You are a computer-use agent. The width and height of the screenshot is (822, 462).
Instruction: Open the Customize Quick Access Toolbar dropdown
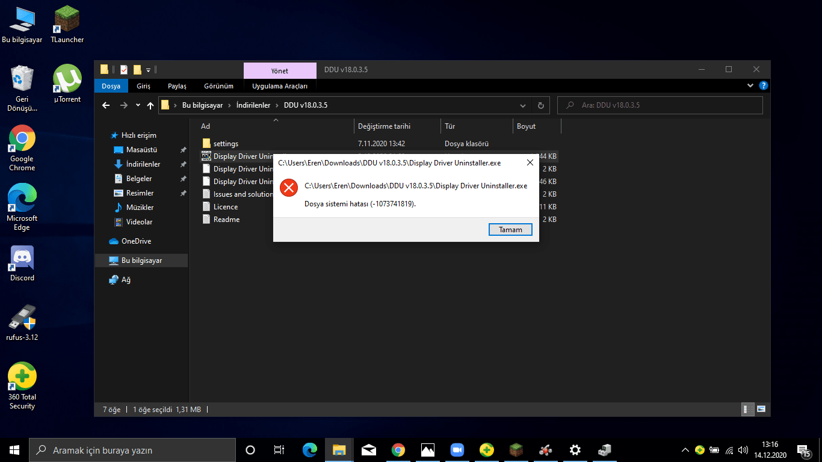pyautogui.click(x=148, y=70)
